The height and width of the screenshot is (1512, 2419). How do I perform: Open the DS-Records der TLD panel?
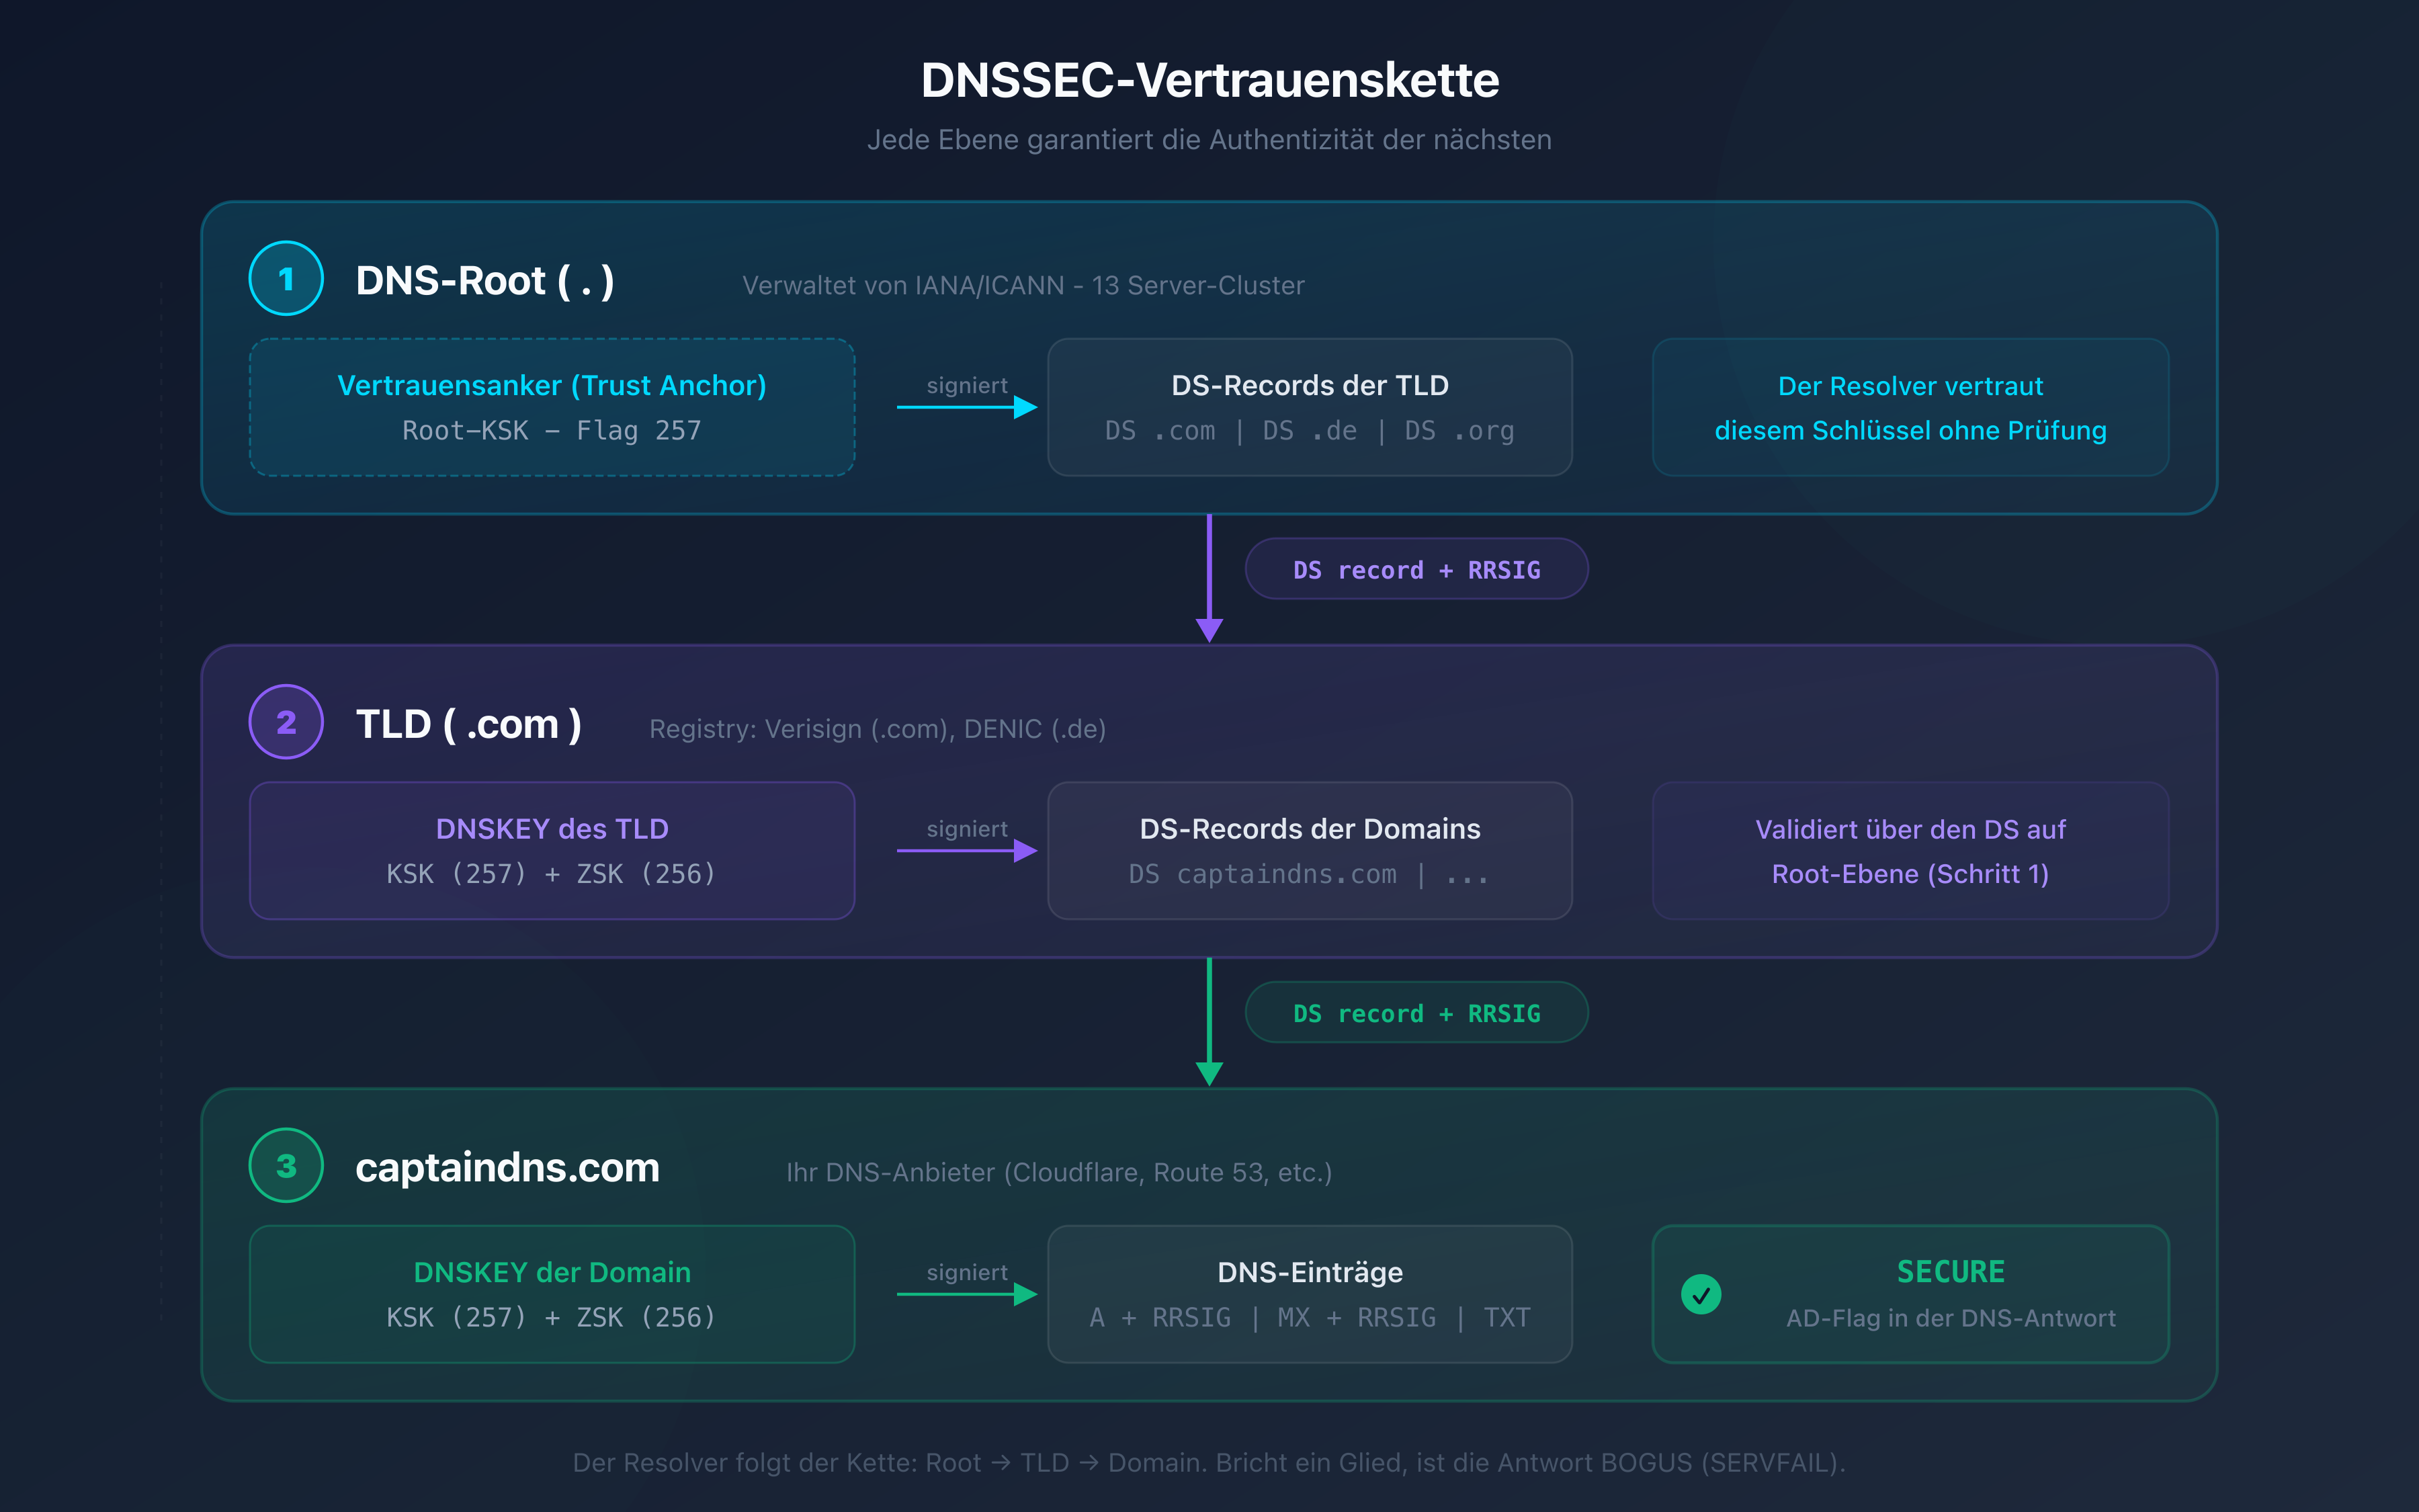coord(1310,407)
